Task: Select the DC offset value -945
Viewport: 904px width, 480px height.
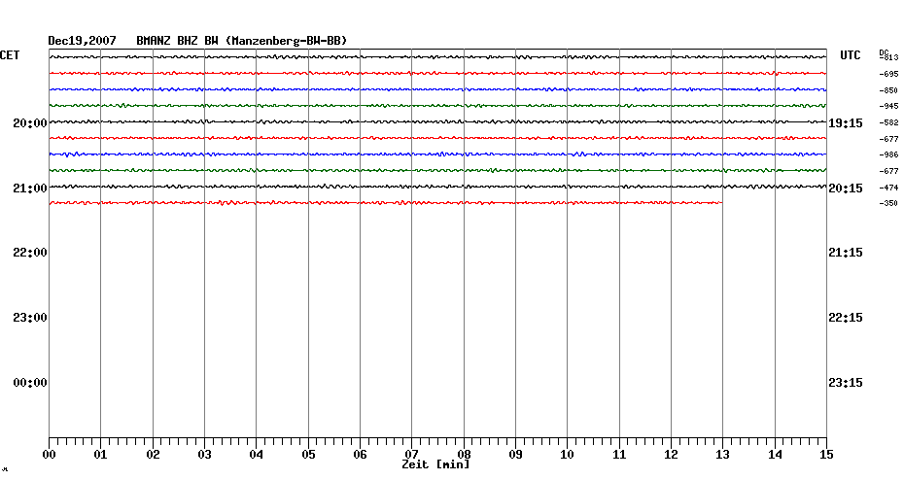Action: 888,107
